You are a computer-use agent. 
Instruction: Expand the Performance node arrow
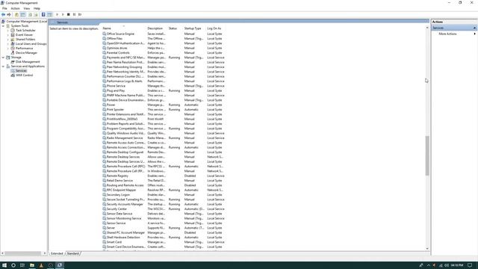[x=8, y=48]
